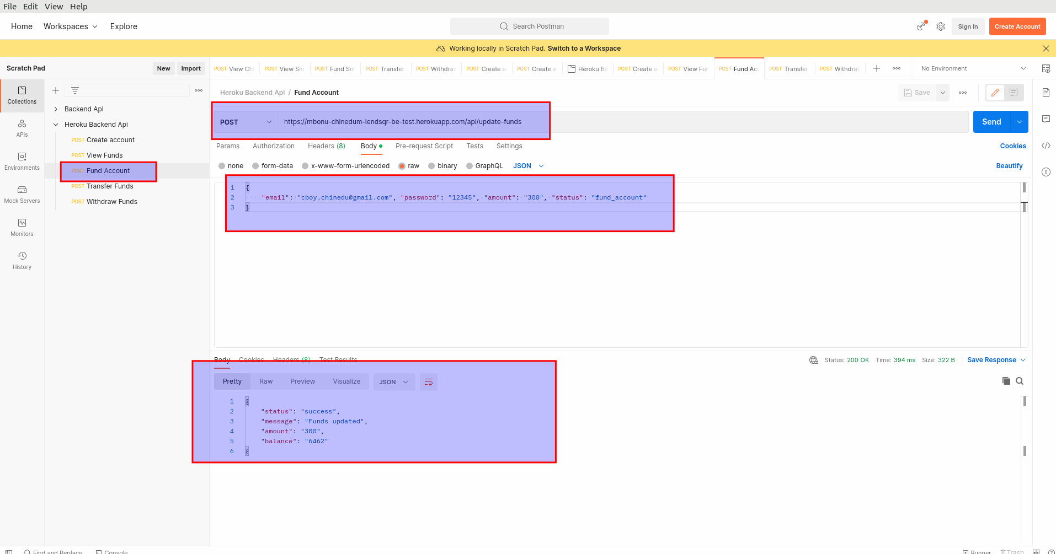Click the settings gear icon in header
Image resolution: width=1056 pixels, height=554 pixels.
click(941, 26)
